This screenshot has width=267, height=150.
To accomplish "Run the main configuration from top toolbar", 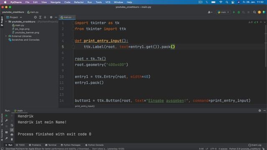I will pyautogui.click(x=234, y=12).
